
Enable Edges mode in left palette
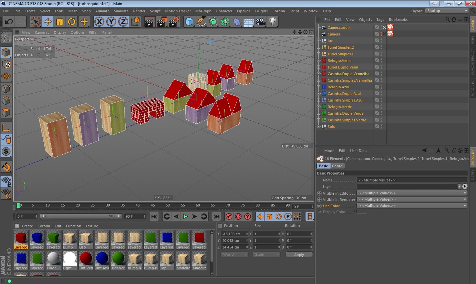[x=6, y=100]
